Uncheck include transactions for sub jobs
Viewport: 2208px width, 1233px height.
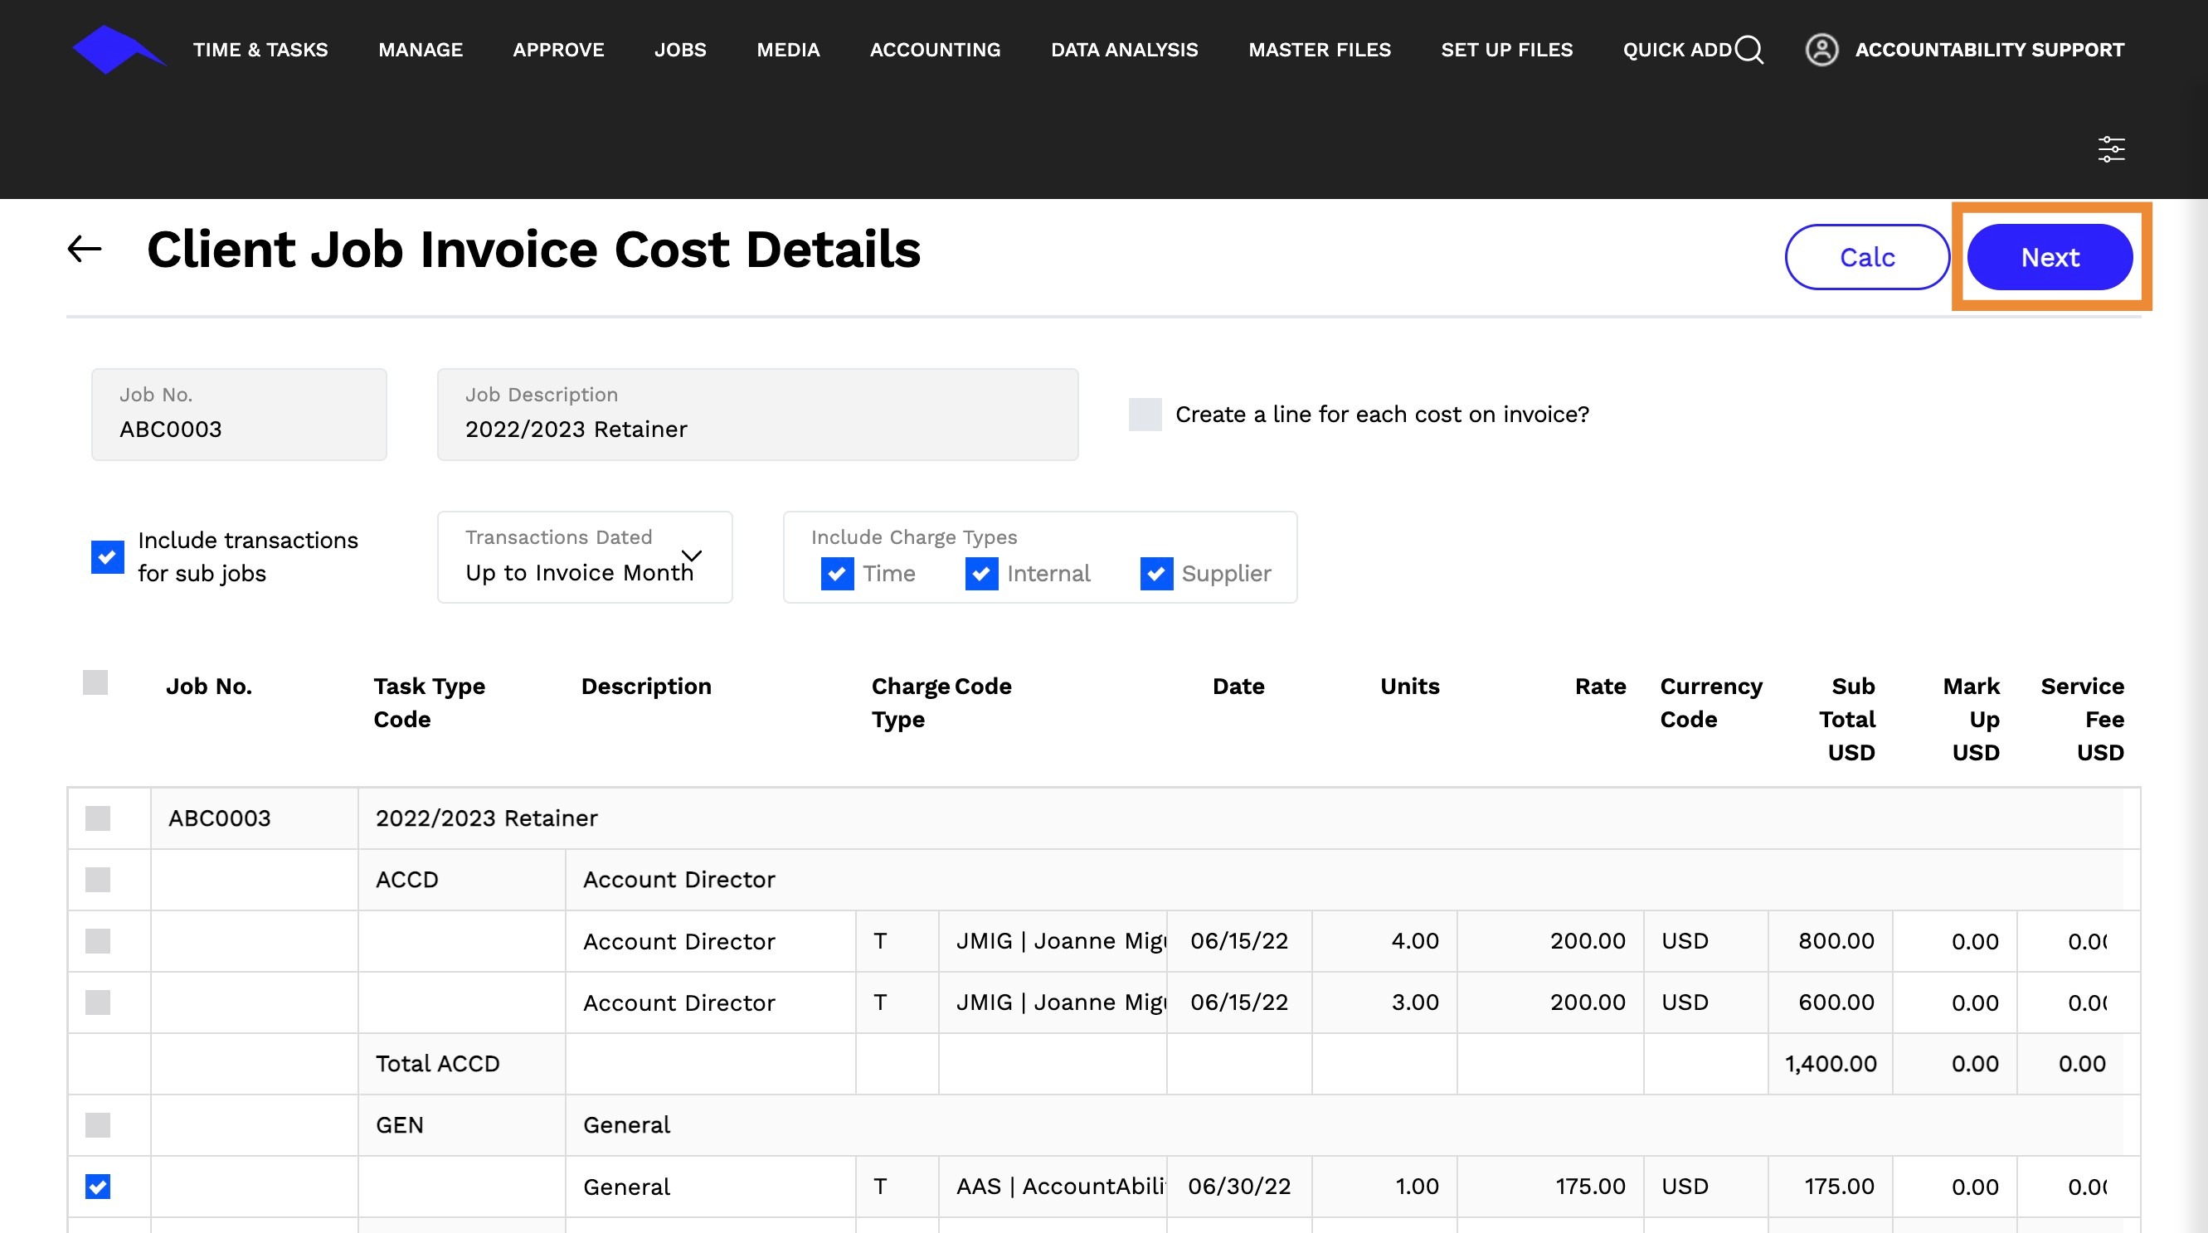107,557
